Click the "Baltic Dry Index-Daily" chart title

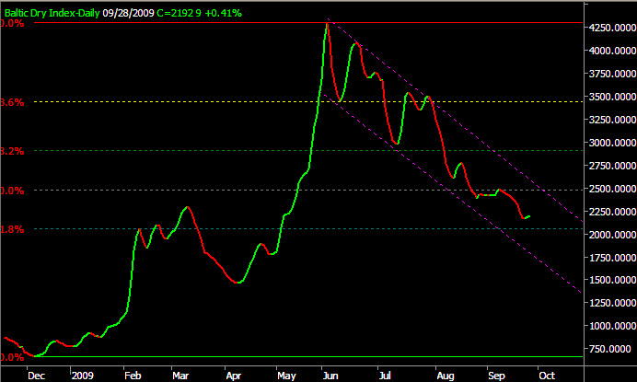(x=52, y=13)
